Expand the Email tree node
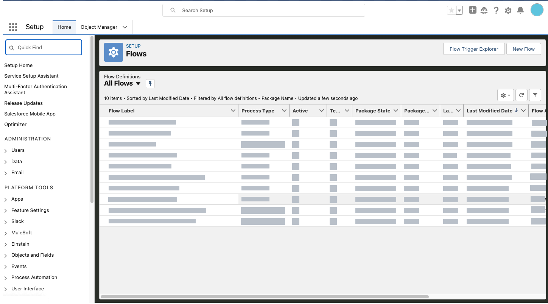548x304 pixels. point(6,173)
